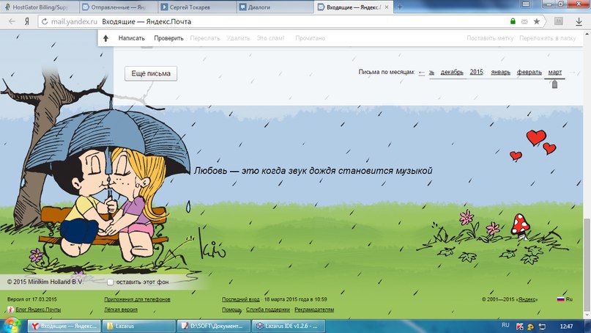The width and height of the screenshot is (591, 333).
Task: Open the март month link
Action: (x=555, y=72)
